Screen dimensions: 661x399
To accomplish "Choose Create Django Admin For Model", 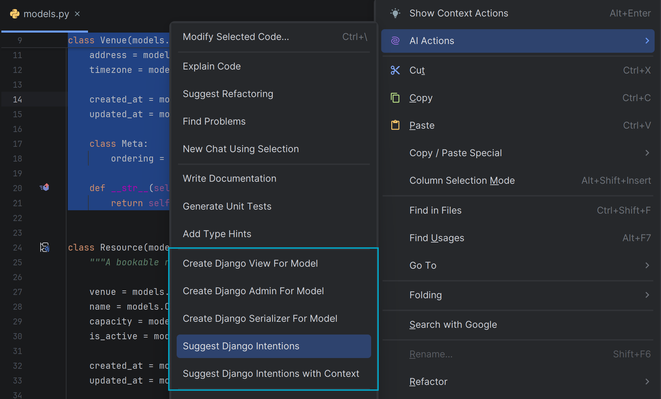I will pos(274,291).
